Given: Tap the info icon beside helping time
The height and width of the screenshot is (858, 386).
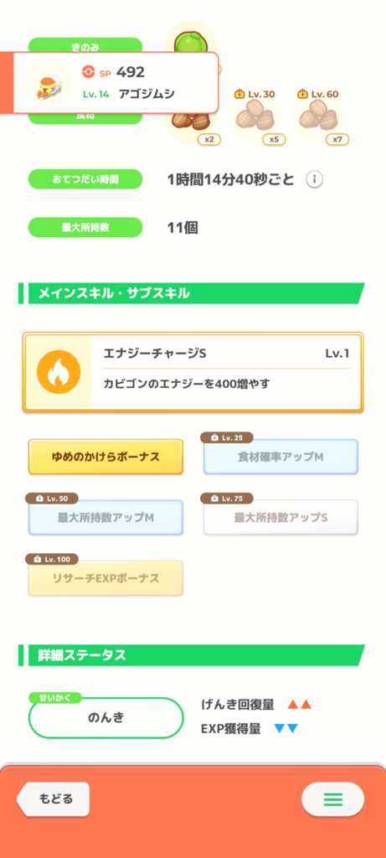Looking at the screenshot, I should point(314,179).
